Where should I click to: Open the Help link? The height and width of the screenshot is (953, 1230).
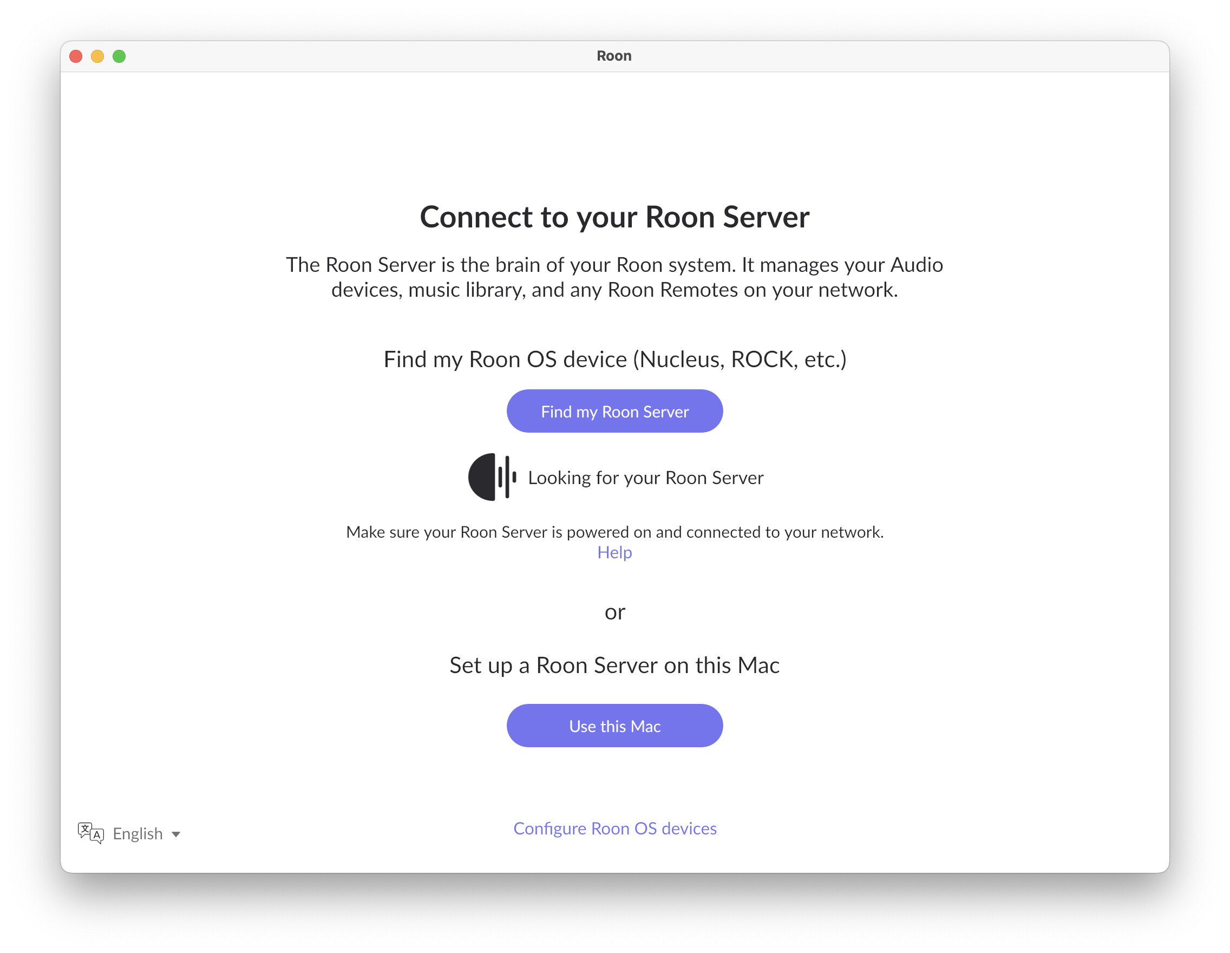tap(614, 552)
